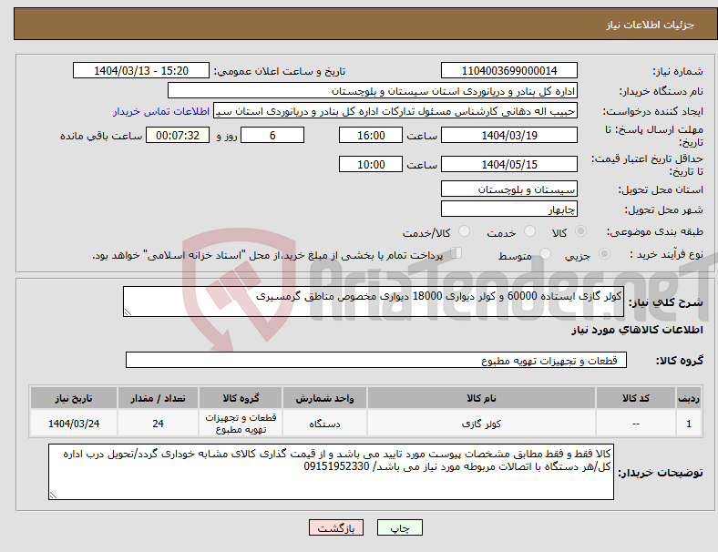Click the قطعات و تجهیزات تهویه مطبوع table cell
Viewport: 718px width, 552px height.
tap(241, 424)
